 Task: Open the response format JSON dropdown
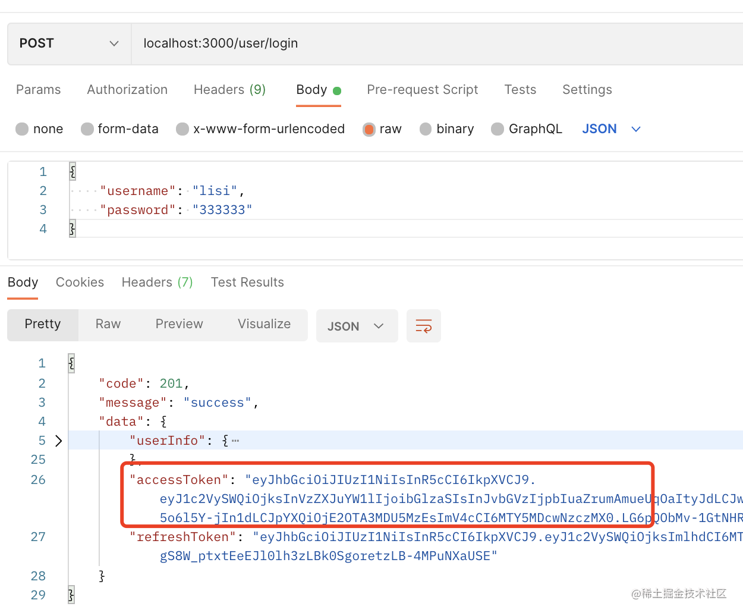click(x=356, y=326)
